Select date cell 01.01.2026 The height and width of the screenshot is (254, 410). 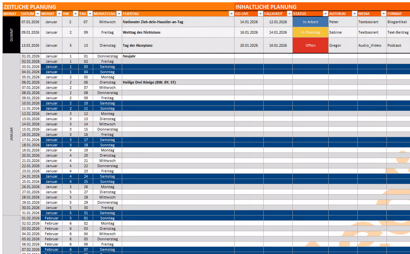click(30, 56)
